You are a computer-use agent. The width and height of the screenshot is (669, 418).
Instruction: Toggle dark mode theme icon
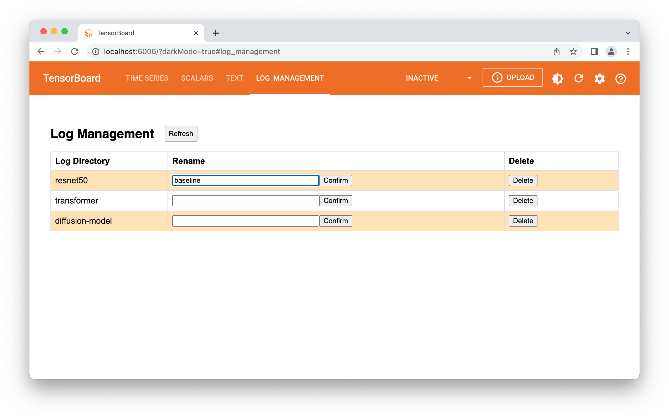pyautogui.click(x=557, y=79)
